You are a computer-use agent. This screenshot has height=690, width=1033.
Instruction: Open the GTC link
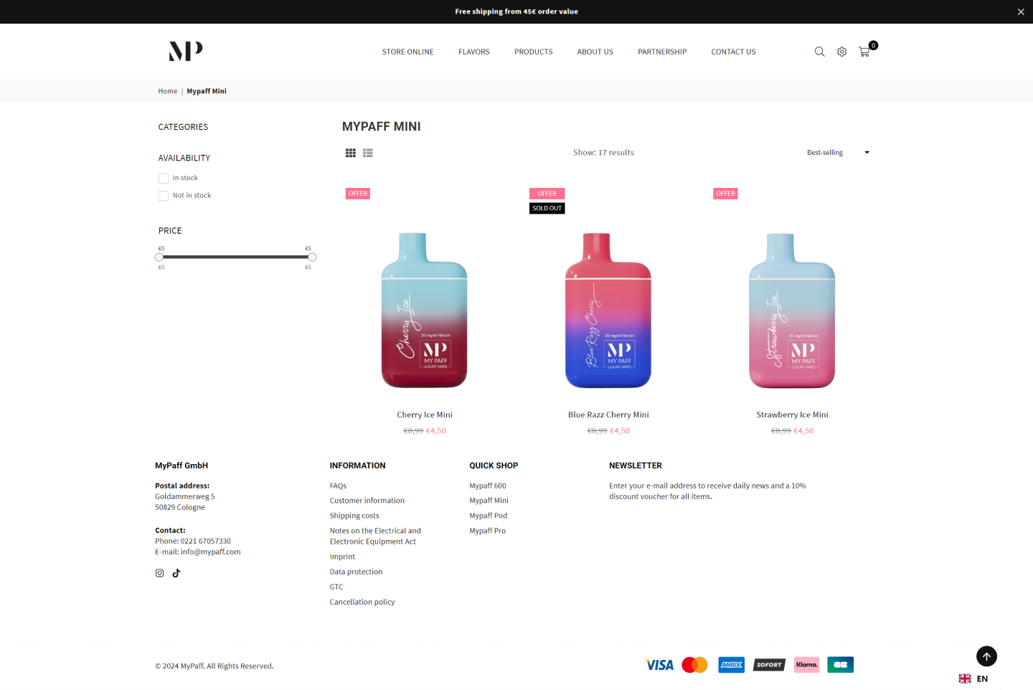[336, 587]
